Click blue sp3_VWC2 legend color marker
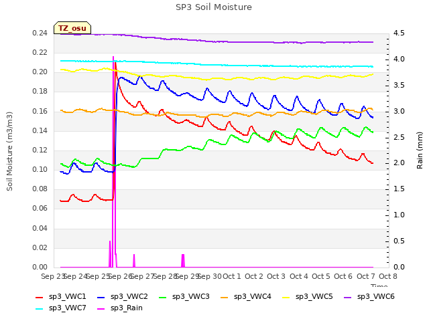The image size is (429, 321). (x=101, y=298)
